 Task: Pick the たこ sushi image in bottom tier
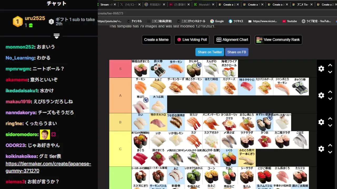click(176, 175)
